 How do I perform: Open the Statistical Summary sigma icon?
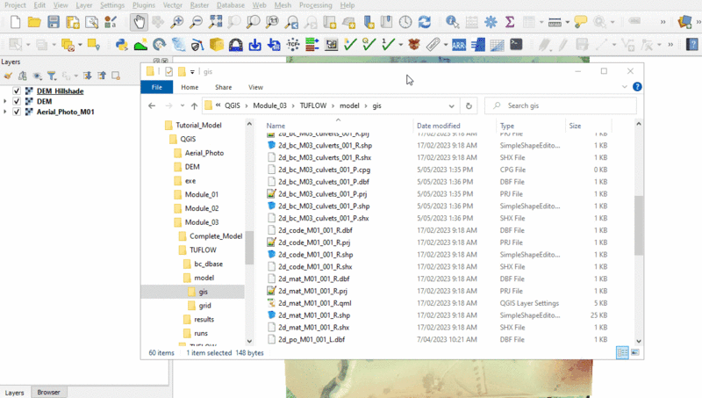511,21
